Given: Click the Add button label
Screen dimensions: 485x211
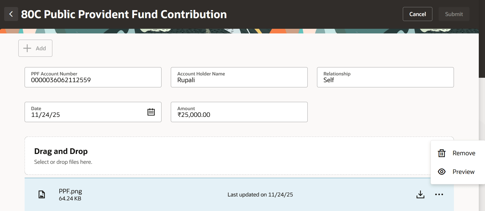Looking at the screenshot, I should 41,48.
